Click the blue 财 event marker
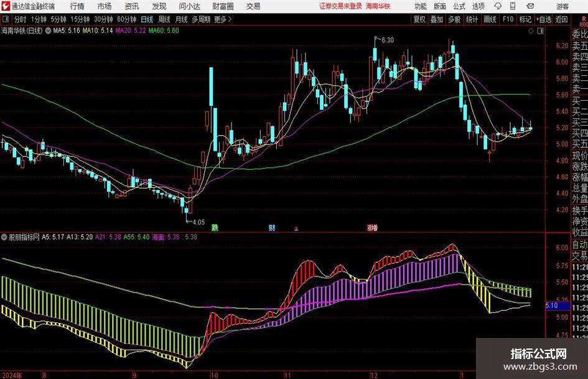 pyautogui.click(x=272, y=227)
